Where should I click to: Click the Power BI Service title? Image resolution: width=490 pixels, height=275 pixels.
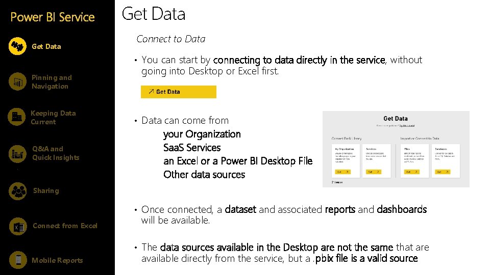pyautogui.click(x=53, y=17)
